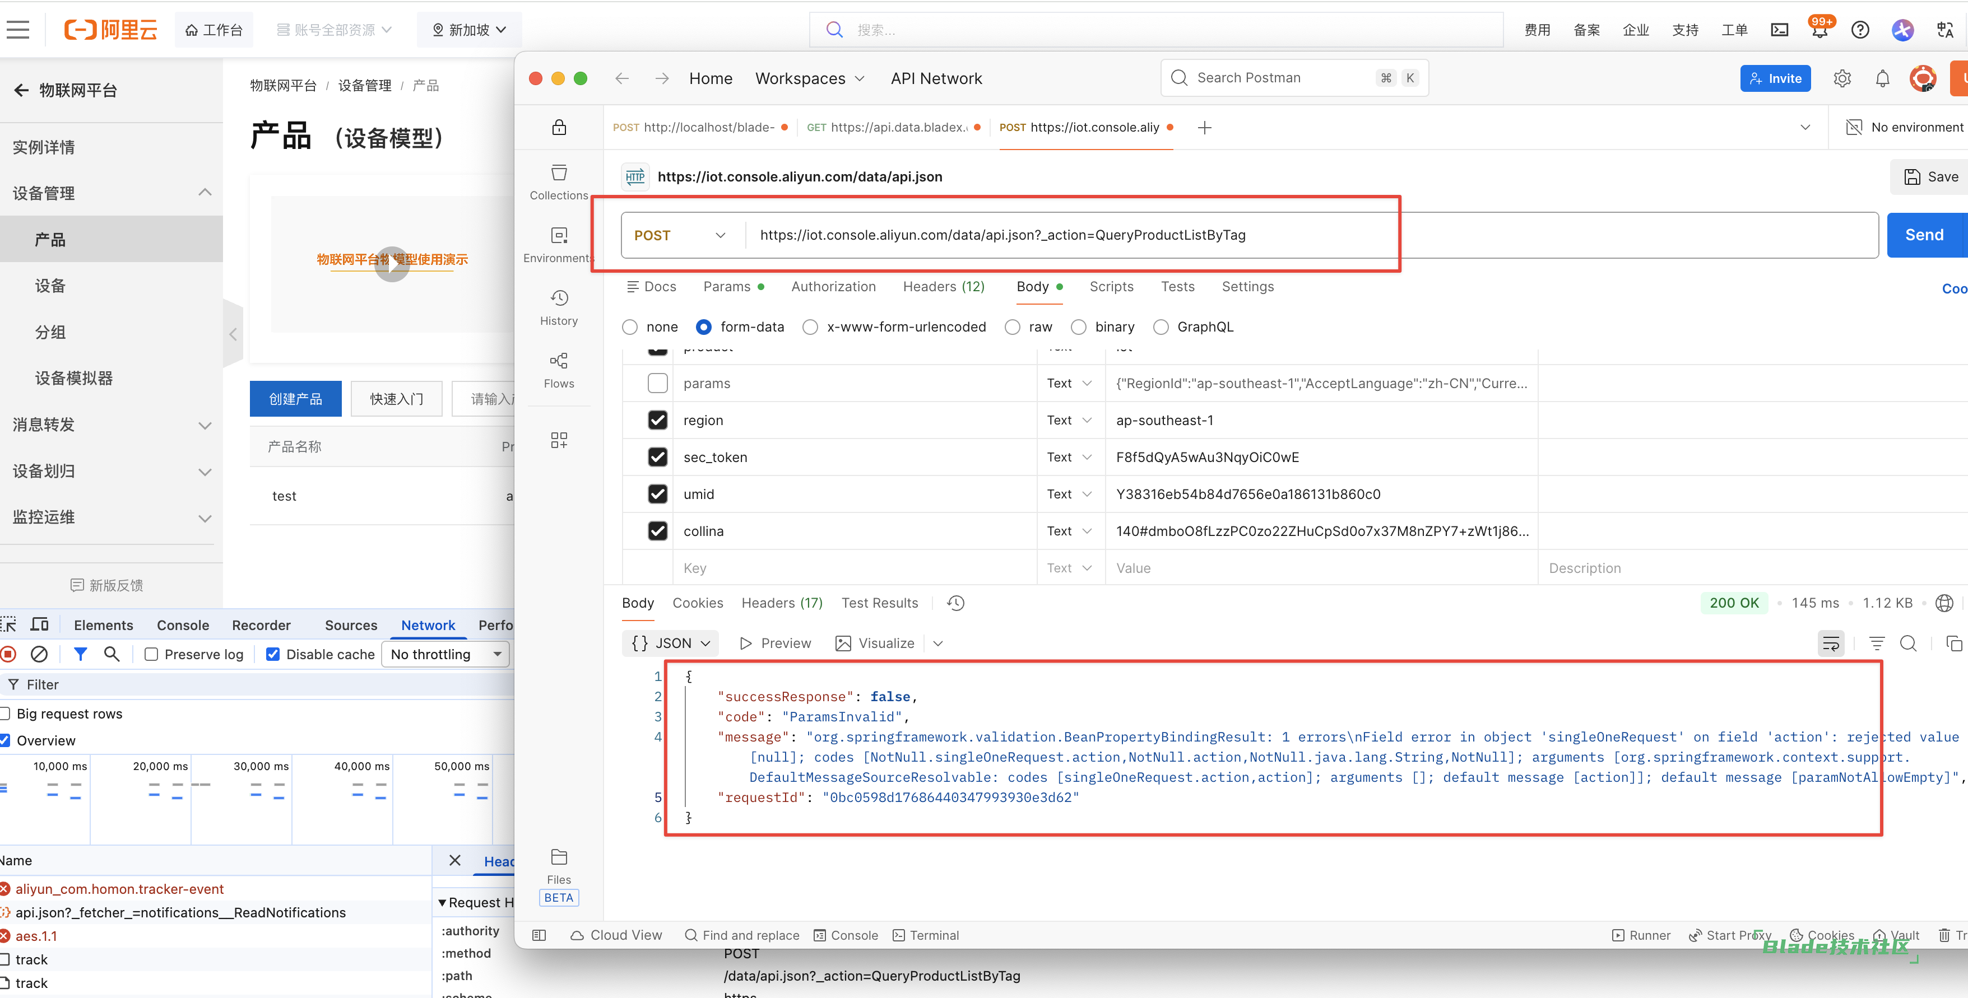The width and height of the screenshot is (1968, 998).
Task: Select the raw body type radio
Action: [1012, 327]
